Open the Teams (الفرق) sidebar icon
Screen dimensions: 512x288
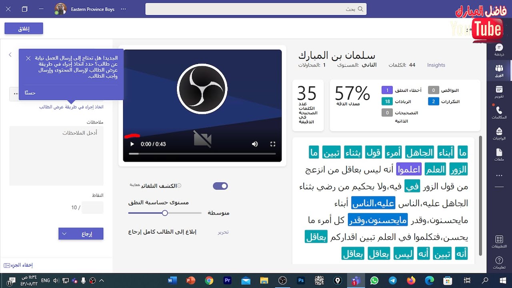499,71
